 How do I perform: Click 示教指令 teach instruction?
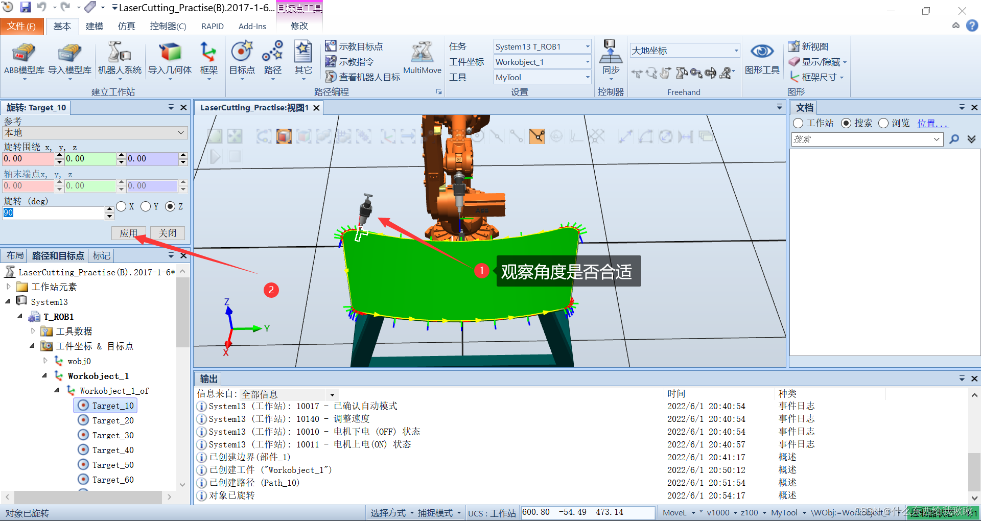pos(350,62)
